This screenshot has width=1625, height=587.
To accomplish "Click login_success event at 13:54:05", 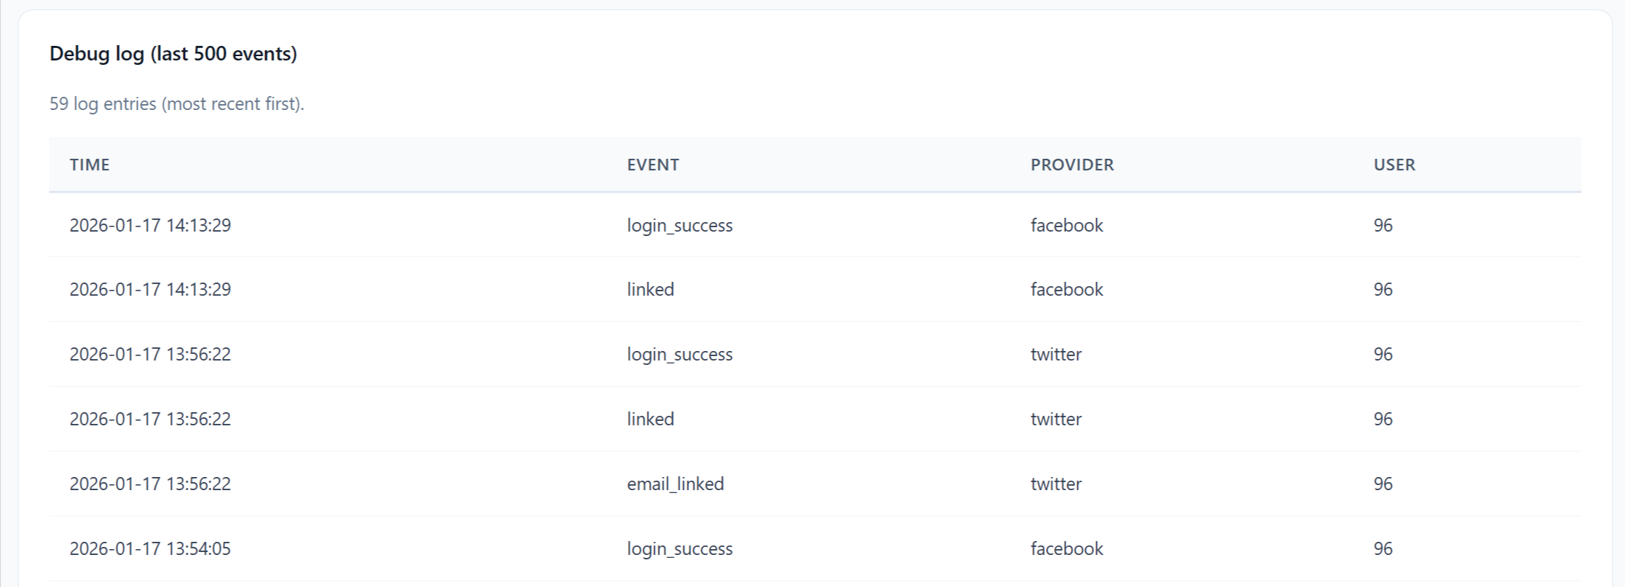I will tap(680, 549).
